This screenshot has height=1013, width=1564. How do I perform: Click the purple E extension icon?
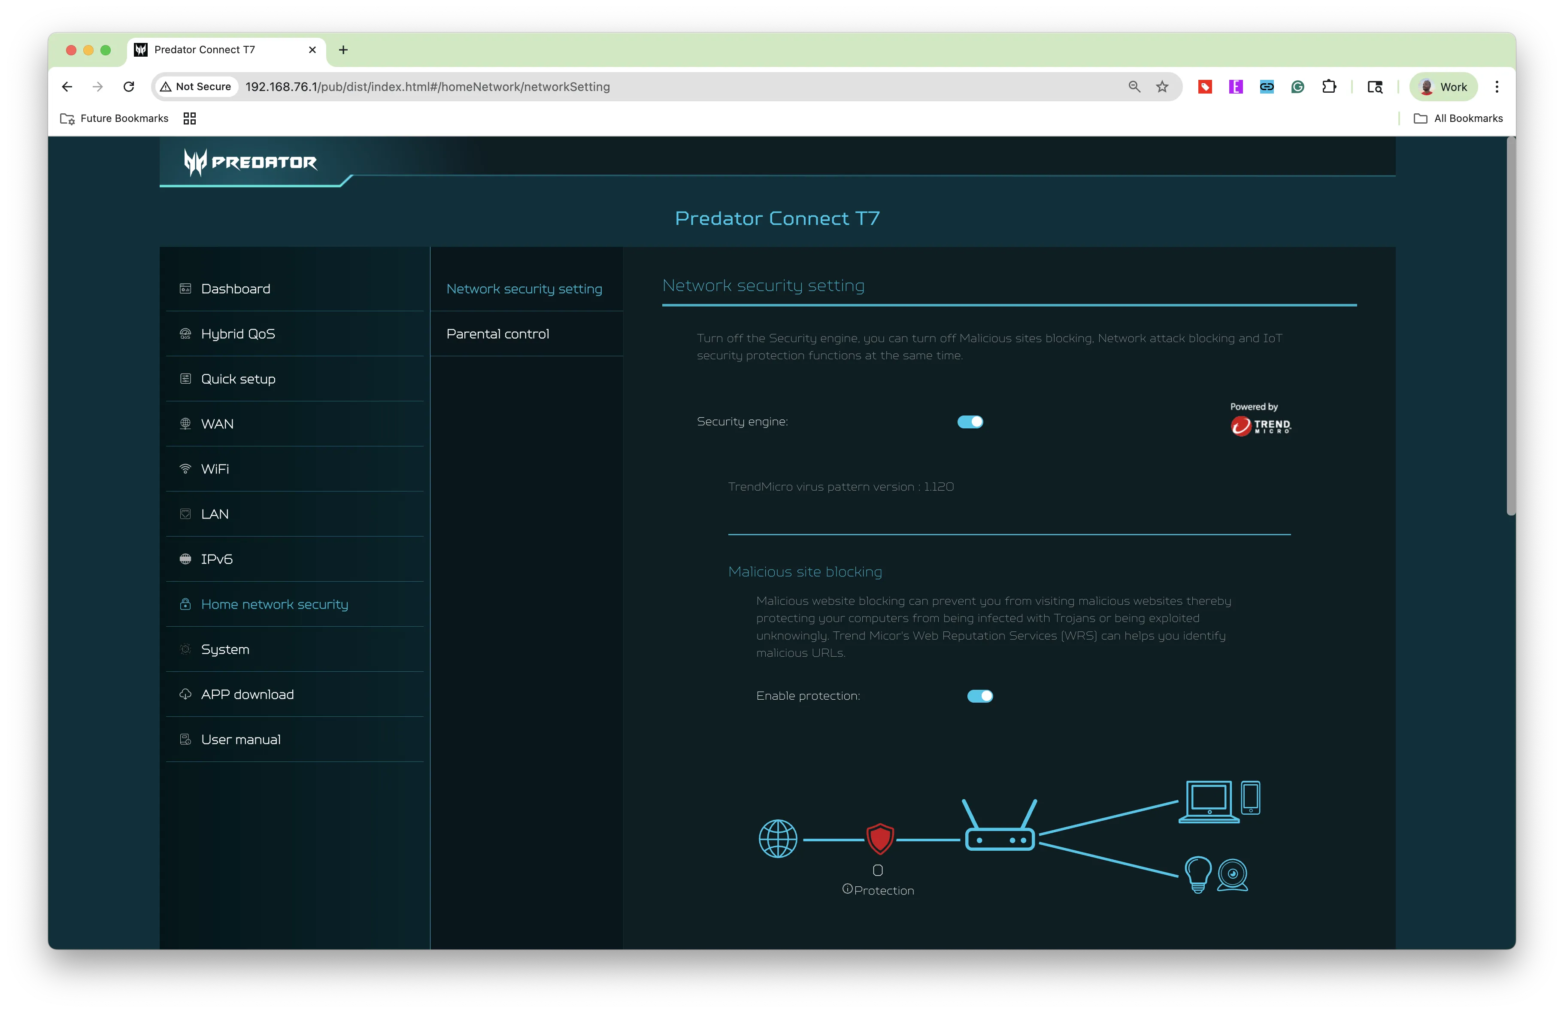point(1235,87)
